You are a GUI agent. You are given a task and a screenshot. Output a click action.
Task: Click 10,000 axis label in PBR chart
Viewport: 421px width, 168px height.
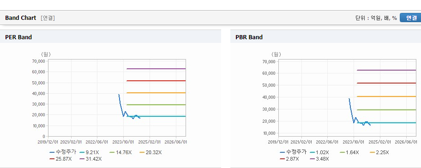point(269,133)
